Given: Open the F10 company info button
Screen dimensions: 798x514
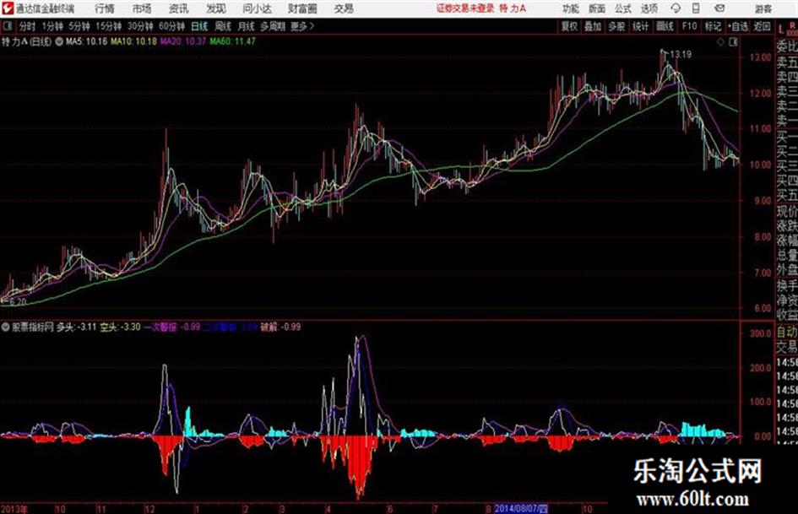Looking at the screenshot, I should (689, 26).
